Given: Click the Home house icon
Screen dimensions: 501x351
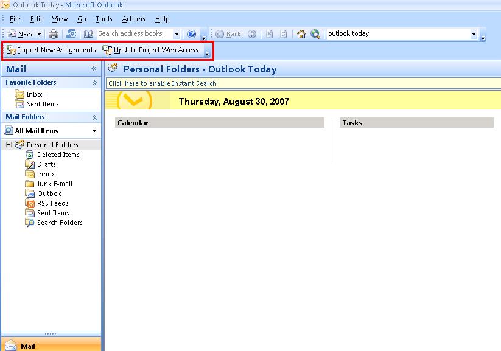Looking at the screenshot, I should click(x=301, y=34).
